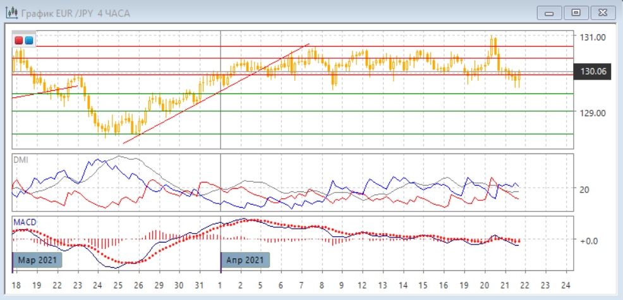Maximize the EUR/JPY chart window
This screenshot has height=300, width=623.
point(576,13)
